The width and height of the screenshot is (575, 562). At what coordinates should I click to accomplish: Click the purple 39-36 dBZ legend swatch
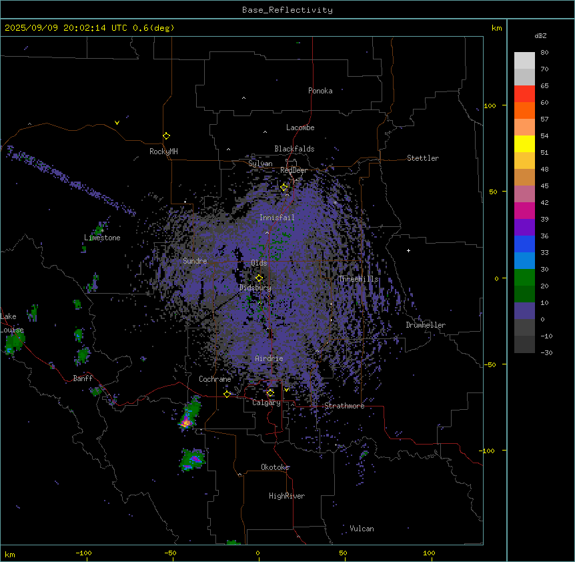coord(524,228)
